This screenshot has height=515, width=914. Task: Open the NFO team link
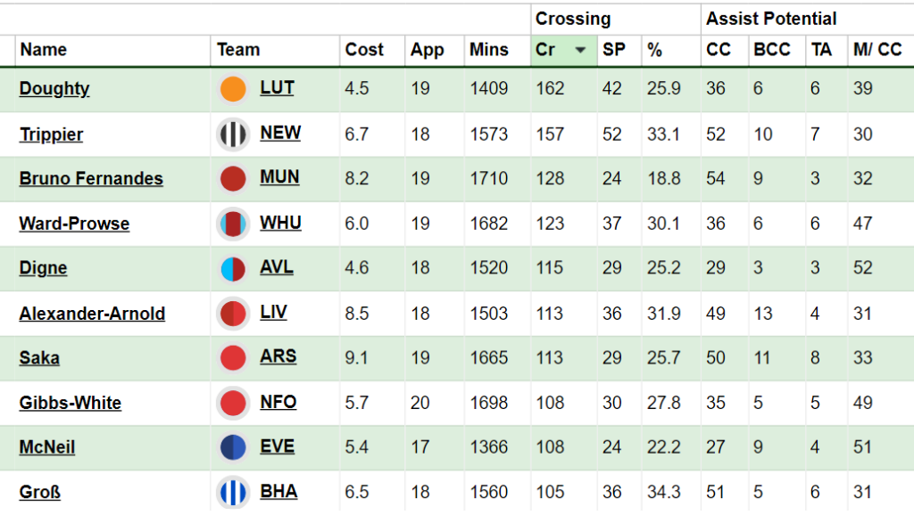tap(278, 402)
